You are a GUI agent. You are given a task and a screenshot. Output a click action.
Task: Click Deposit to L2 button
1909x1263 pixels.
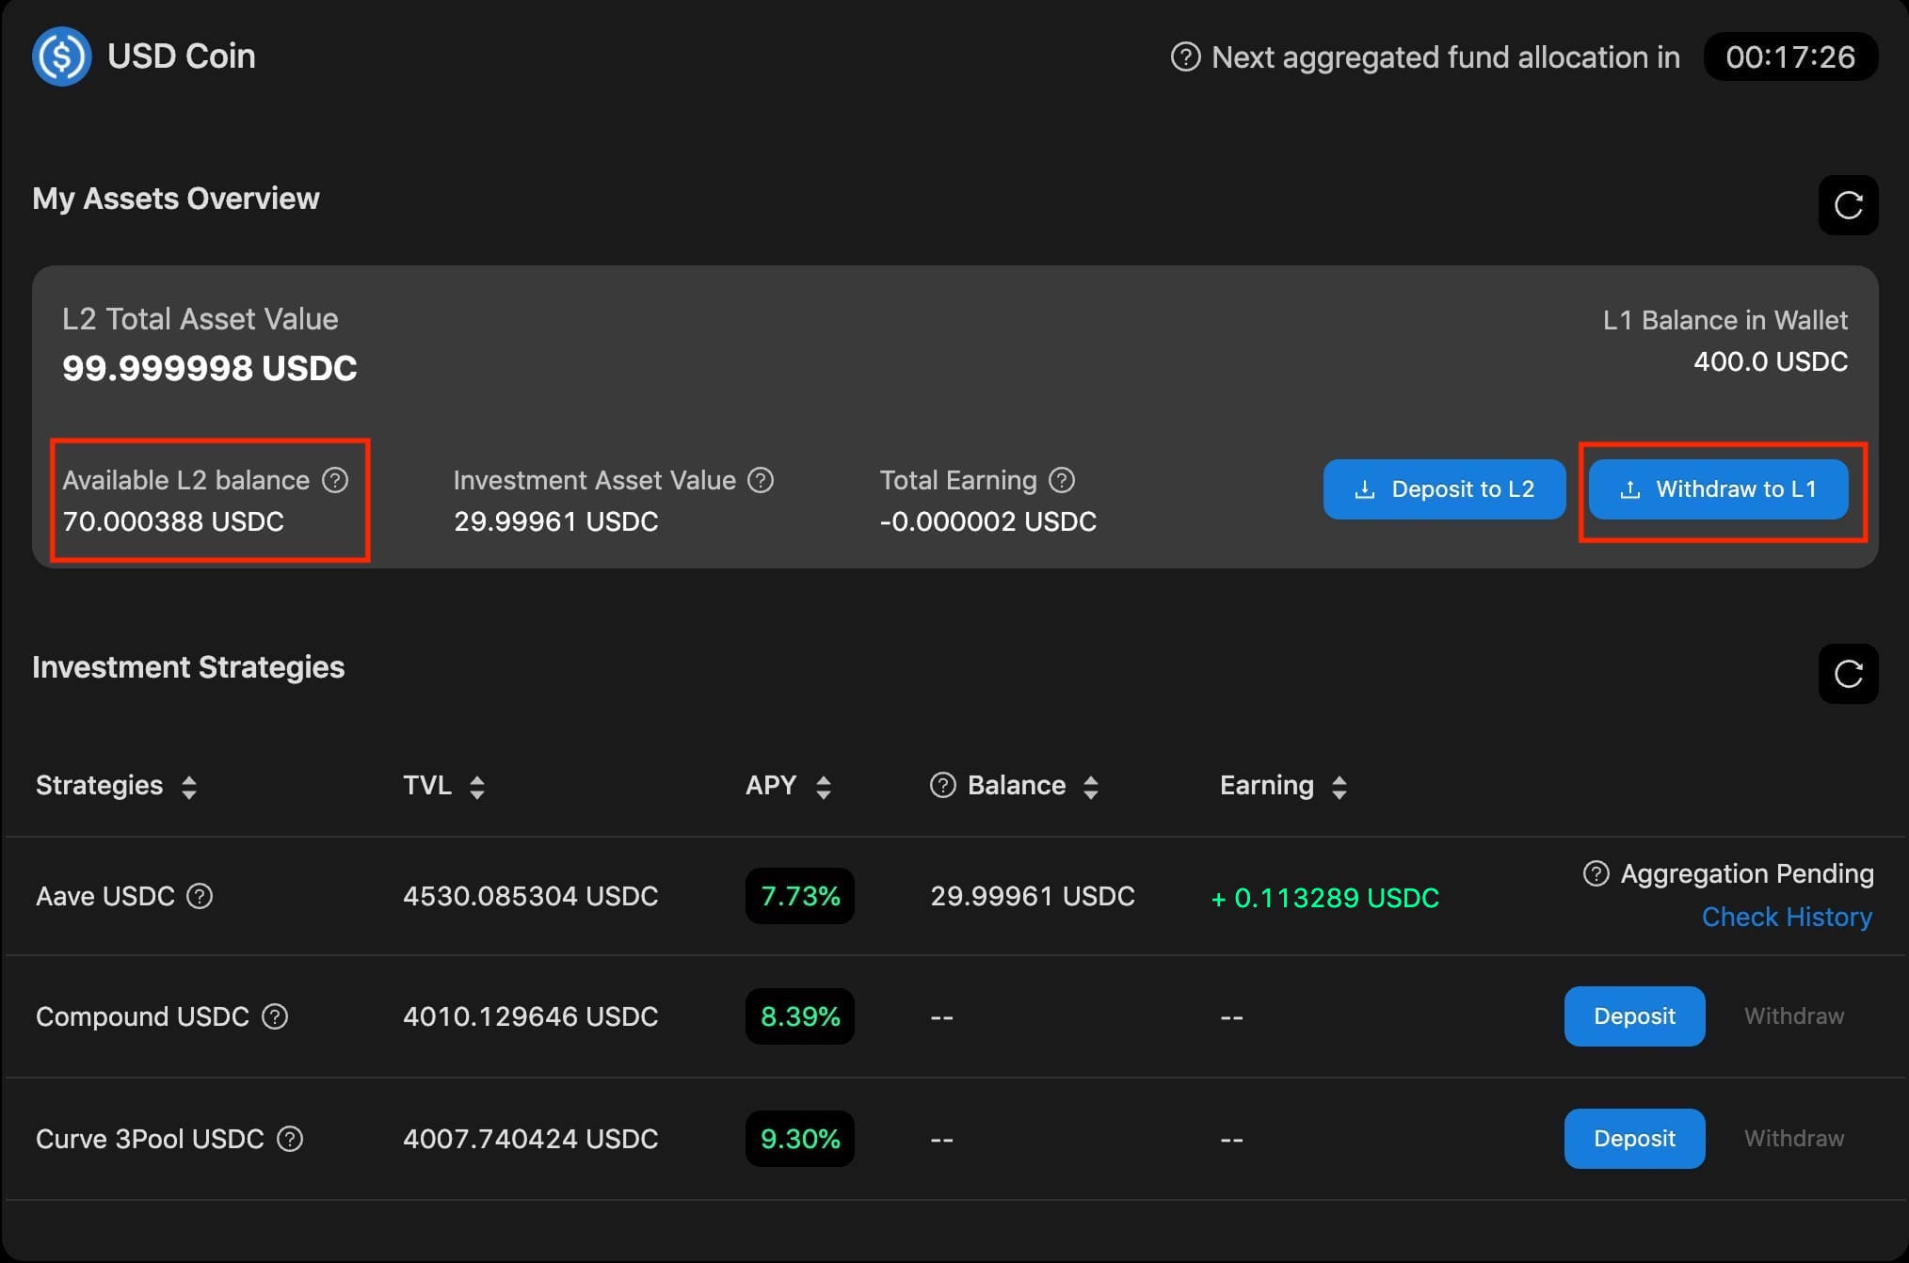(x=1444, y=489)
